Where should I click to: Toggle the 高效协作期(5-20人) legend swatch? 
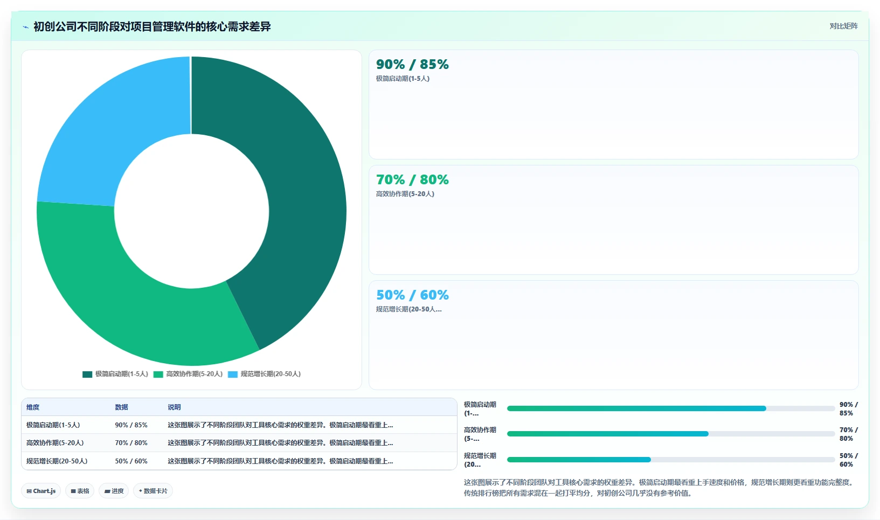(158, 374)
